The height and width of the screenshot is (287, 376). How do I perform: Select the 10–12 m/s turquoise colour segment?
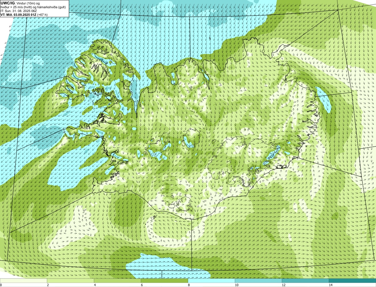click(258, 281)
